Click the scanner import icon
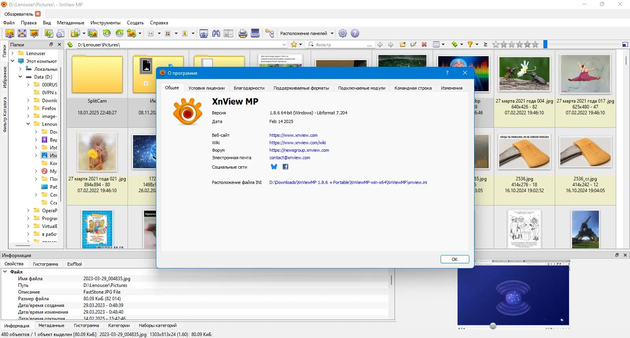 pyautogui.click(x=255, y=33)
